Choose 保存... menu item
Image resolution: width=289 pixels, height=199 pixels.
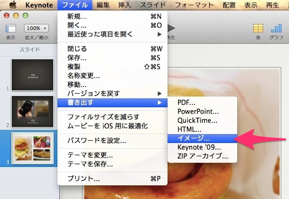tap(112, 58)
